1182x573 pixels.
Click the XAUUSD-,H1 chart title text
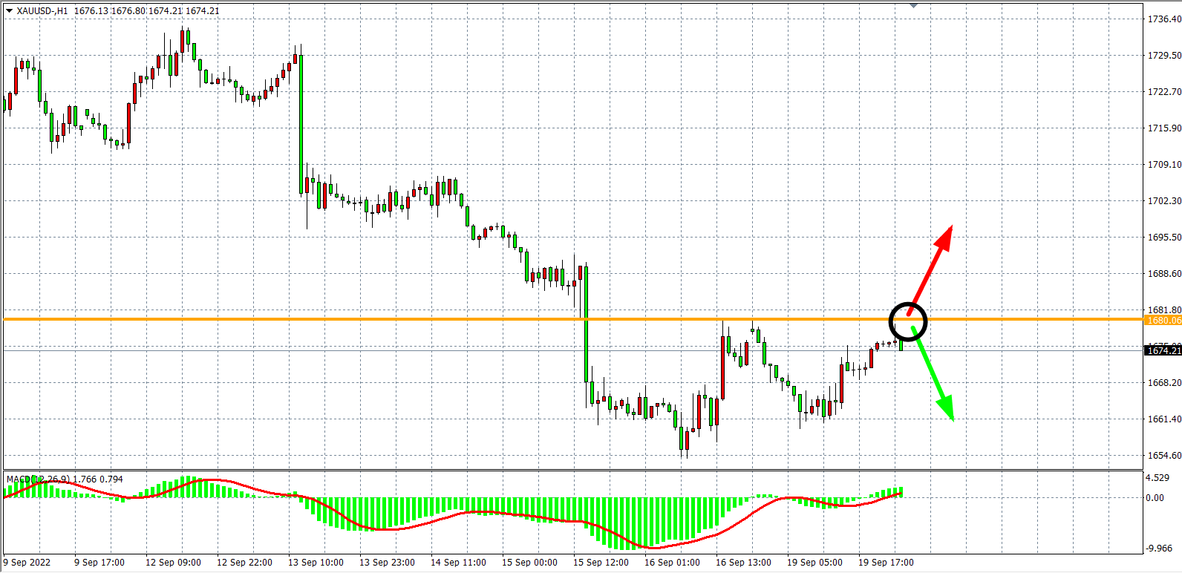(42, 11)
